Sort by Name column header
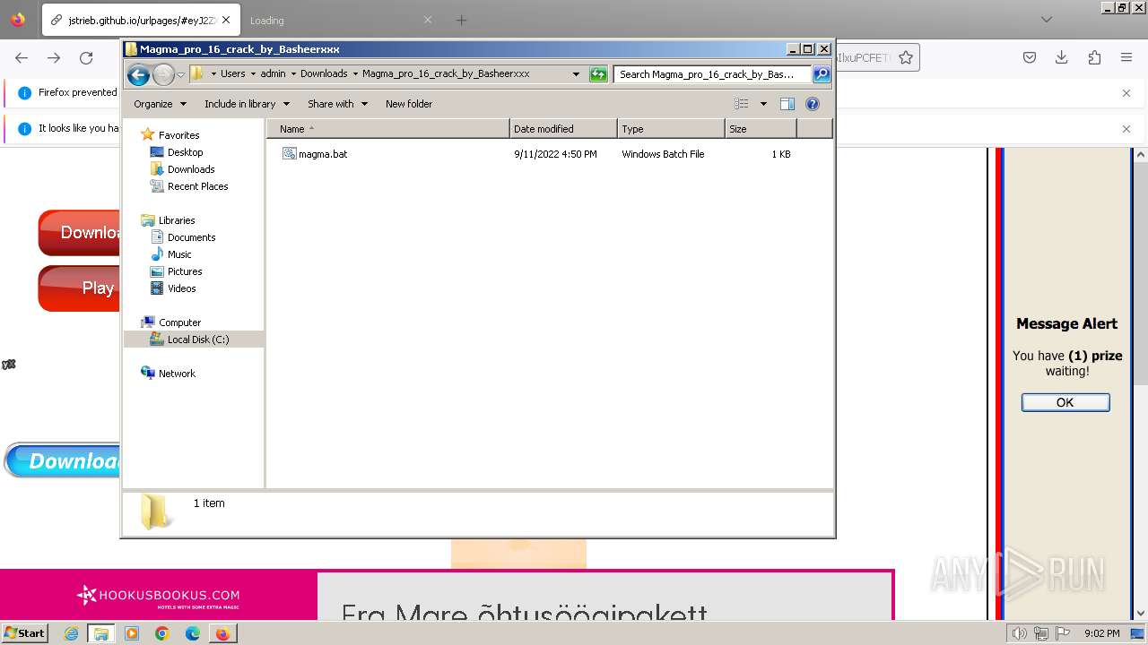Image resolution: width=1148 pixels, height=645 pixels. tap(388, 129)
